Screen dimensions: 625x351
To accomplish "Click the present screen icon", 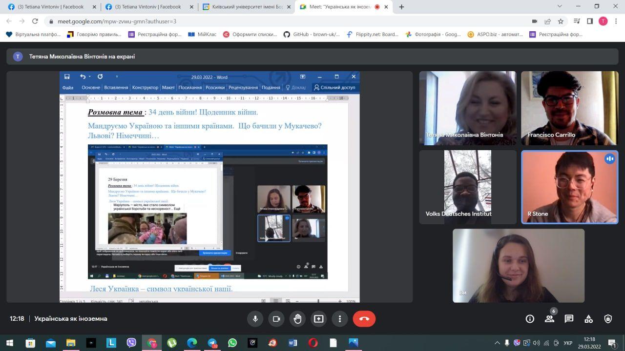I will (319, 319).
